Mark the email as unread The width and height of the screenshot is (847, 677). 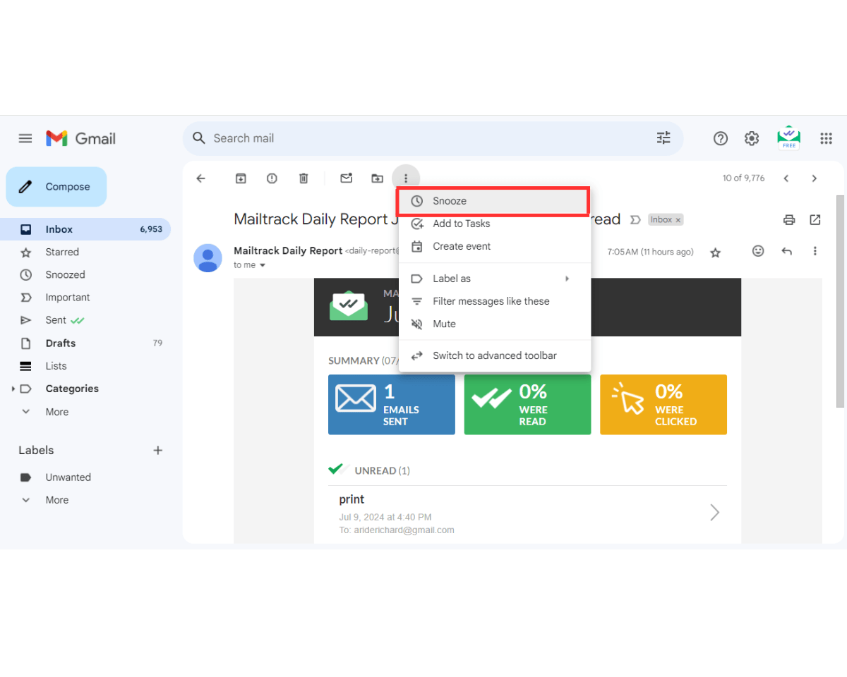[346, 178]
